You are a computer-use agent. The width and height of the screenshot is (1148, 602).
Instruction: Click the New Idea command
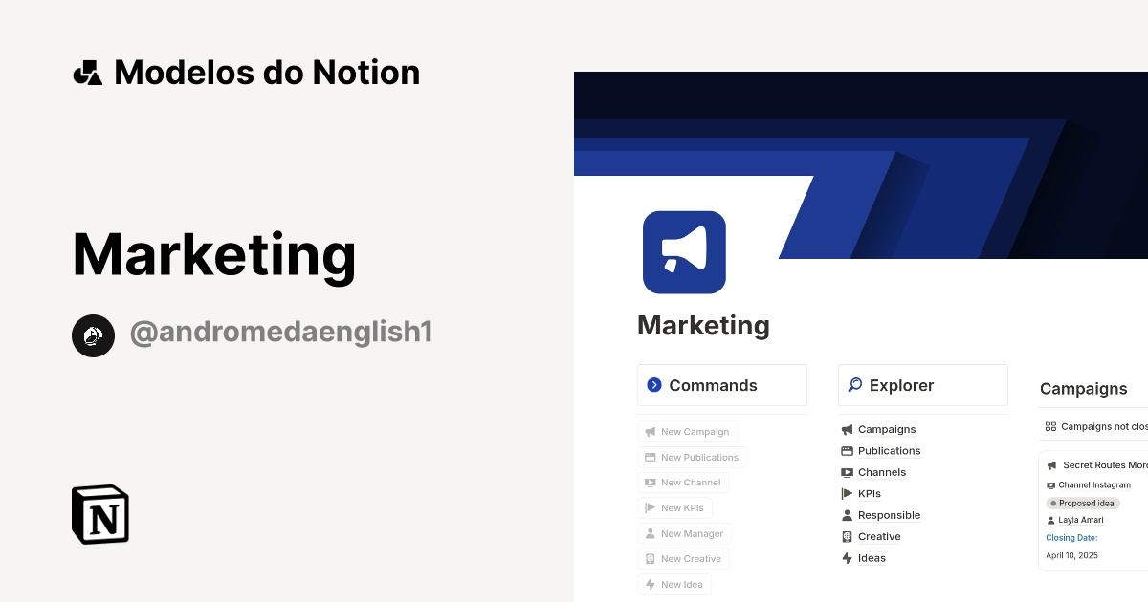pyautogui.click(x=674, y=583)
